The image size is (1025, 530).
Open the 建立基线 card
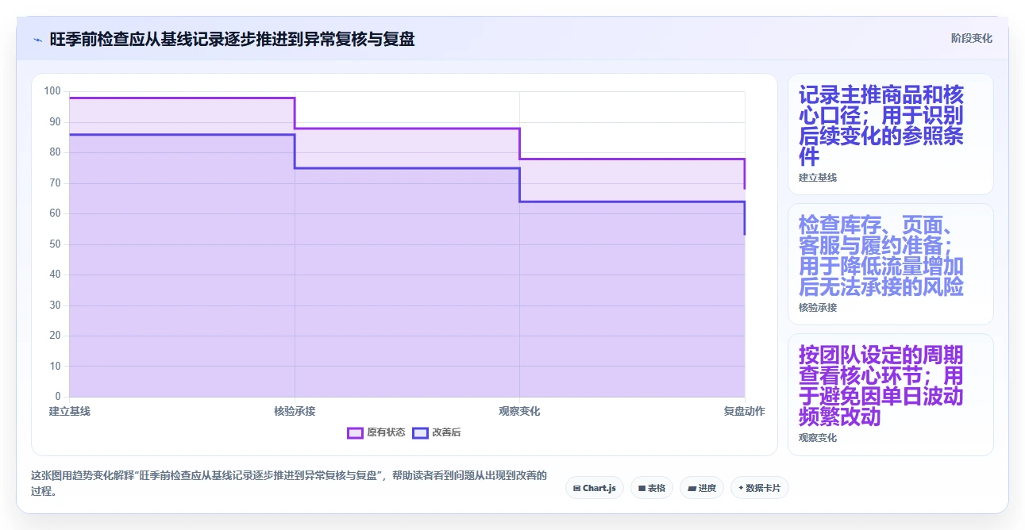(x=890, y=134)
